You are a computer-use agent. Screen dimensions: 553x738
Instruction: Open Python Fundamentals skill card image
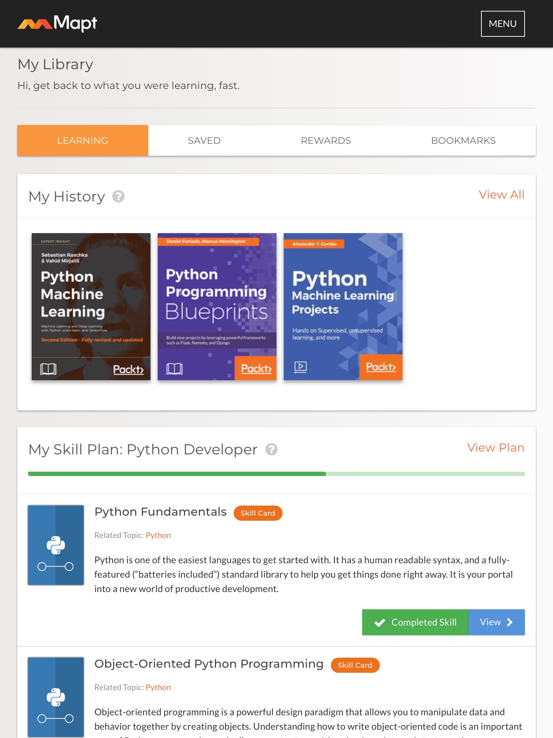point(56,545)
